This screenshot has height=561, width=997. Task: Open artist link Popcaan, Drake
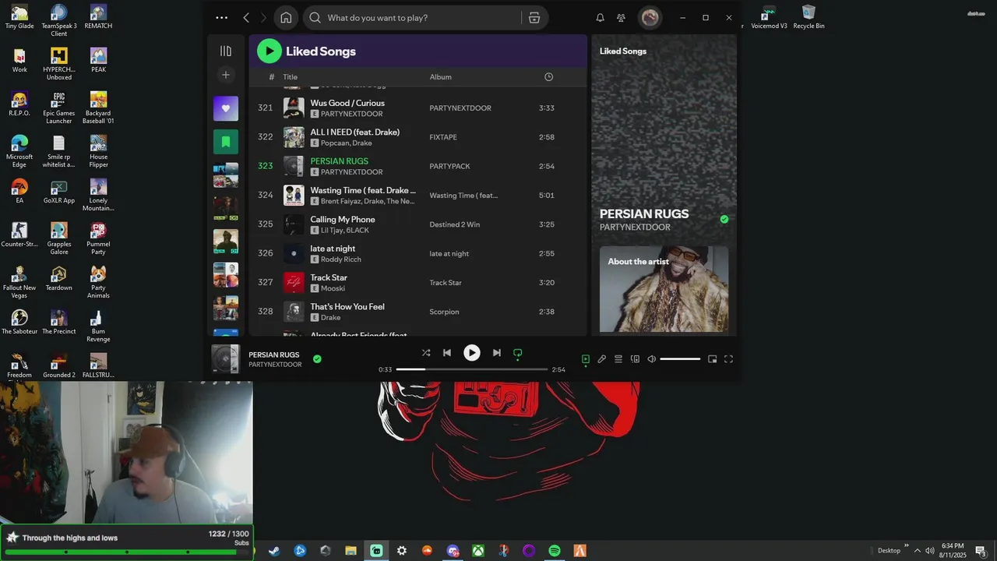pos(347,143)
